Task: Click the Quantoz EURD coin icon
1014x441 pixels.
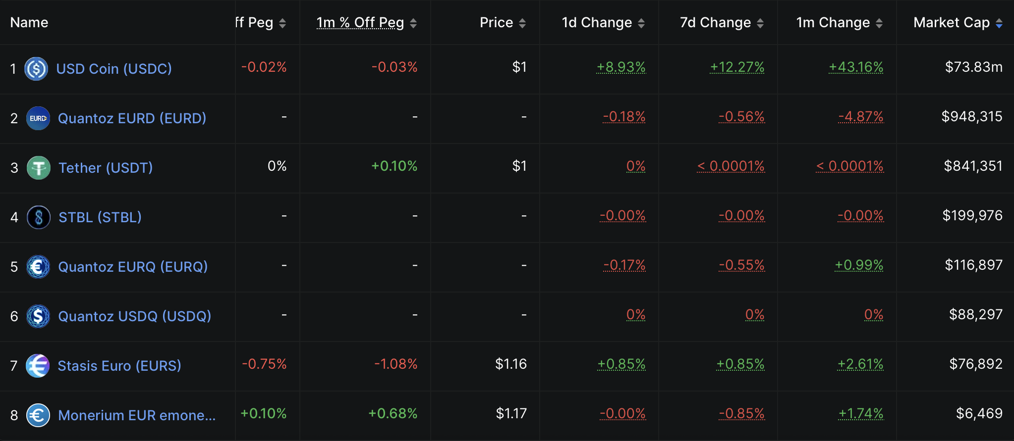Action: (x=38, y=118)
